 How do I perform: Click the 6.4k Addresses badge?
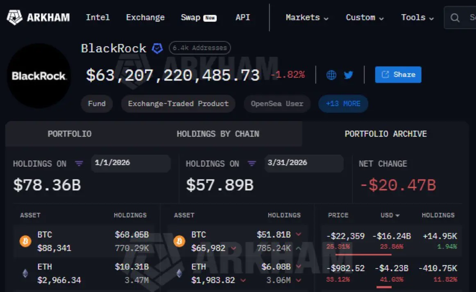(199, 48)
